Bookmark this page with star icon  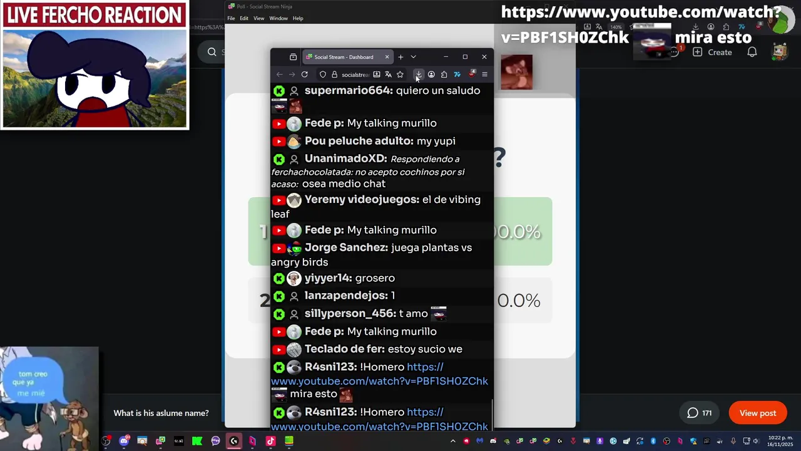[x=400, y=75]
